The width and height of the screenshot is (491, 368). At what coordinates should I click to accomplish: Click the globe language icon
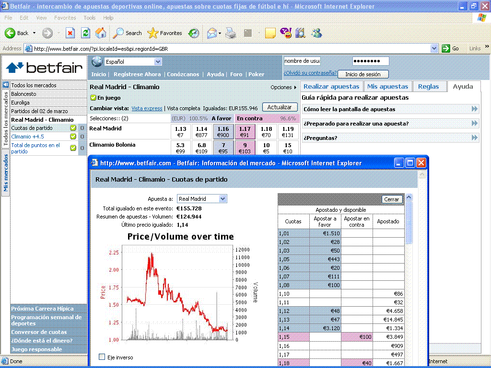coord(97,62)
